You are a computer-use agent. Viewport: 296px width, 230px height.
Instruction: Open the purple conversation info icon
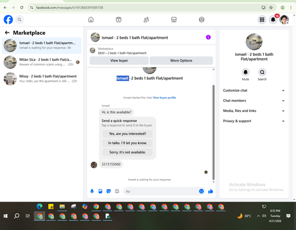point(208,37)
